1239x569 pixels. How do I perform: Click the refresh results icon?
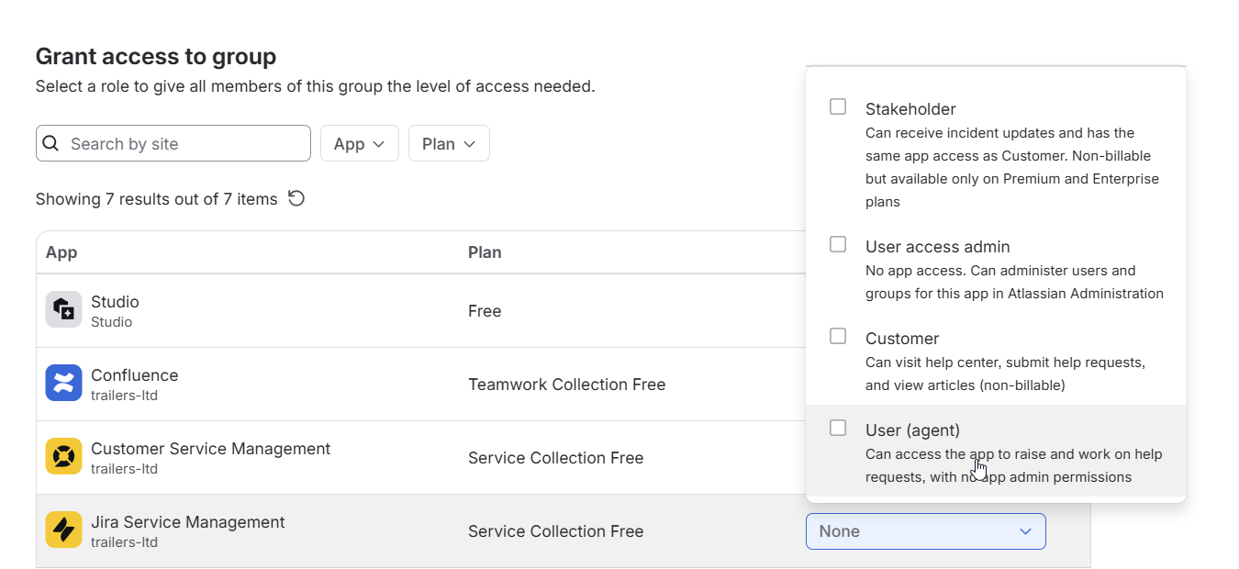pos(296,198)
